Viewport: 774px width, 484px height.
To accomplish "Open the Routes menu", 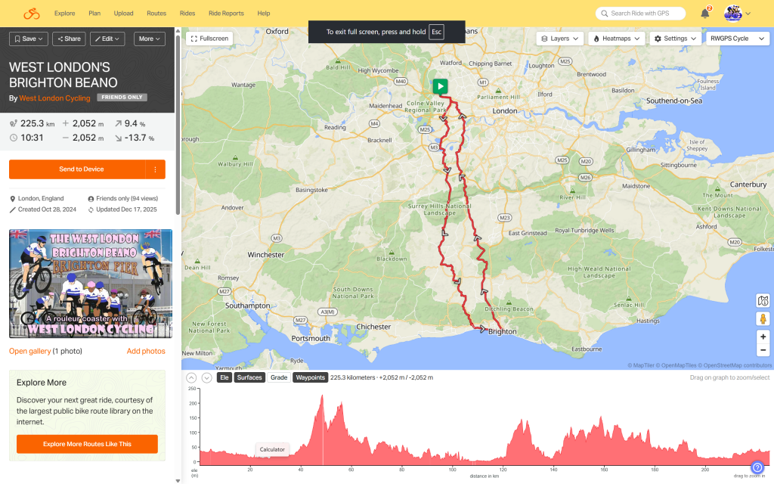I will (156, 14).
